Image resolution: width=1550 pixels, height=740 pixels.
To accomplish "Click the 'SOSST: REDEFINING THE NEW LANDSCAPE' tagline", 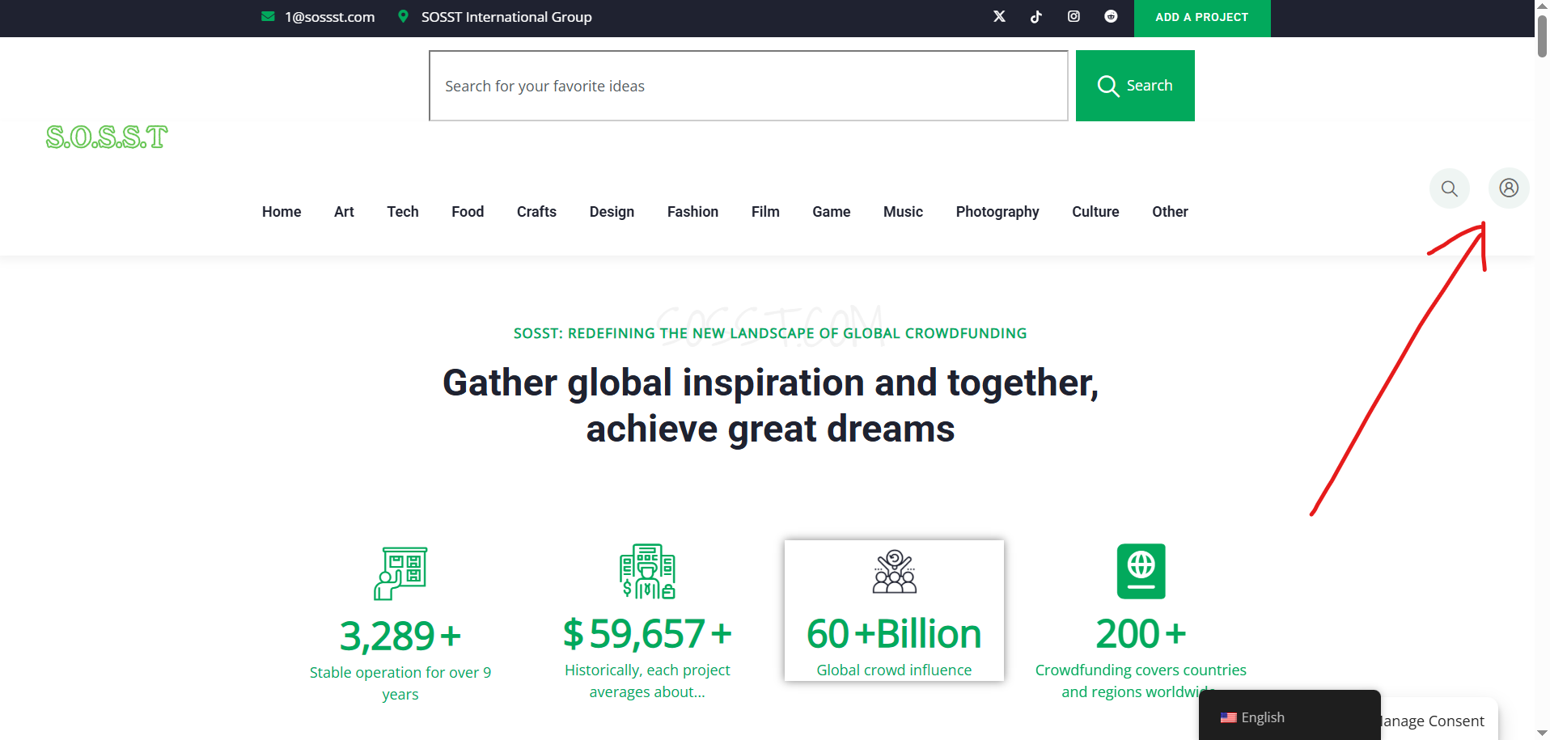I will click(770, 333).
